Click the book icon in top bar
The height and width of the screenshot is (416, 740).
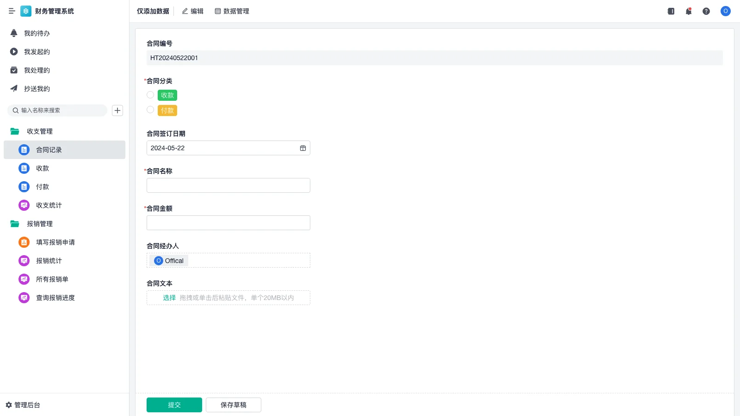coord(671,11)
